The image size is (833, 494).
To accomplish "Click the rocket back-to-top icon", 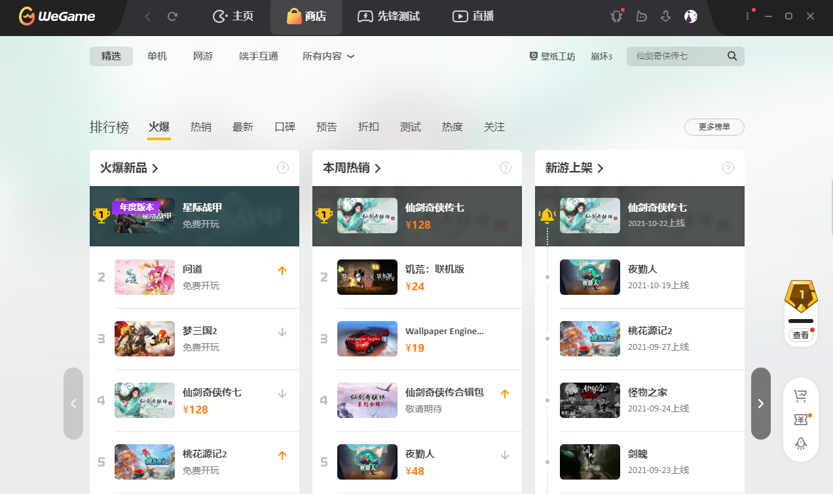I will 800,444.
